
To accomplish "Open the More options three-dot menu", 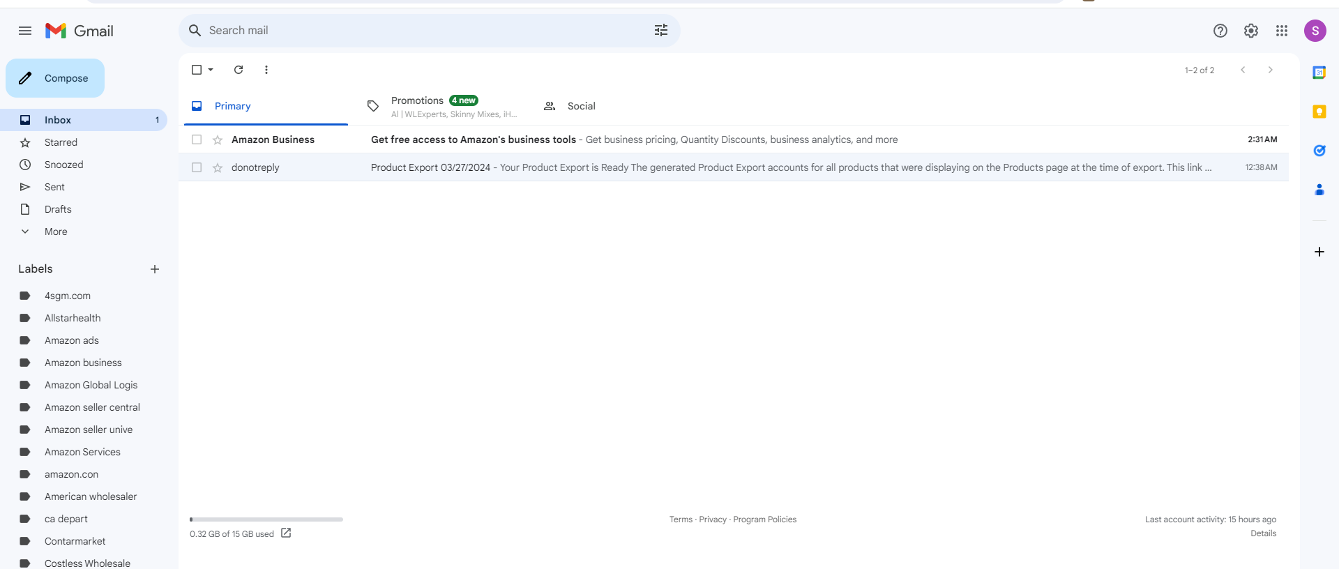I will (266, 70).
